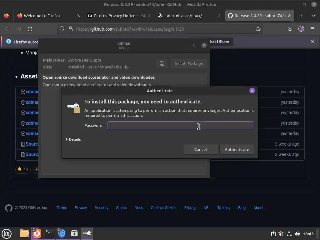Viewport: 320px width, 240px height.
Task: Close the Welcome to Firefox tab
Action: click(78, 16)
